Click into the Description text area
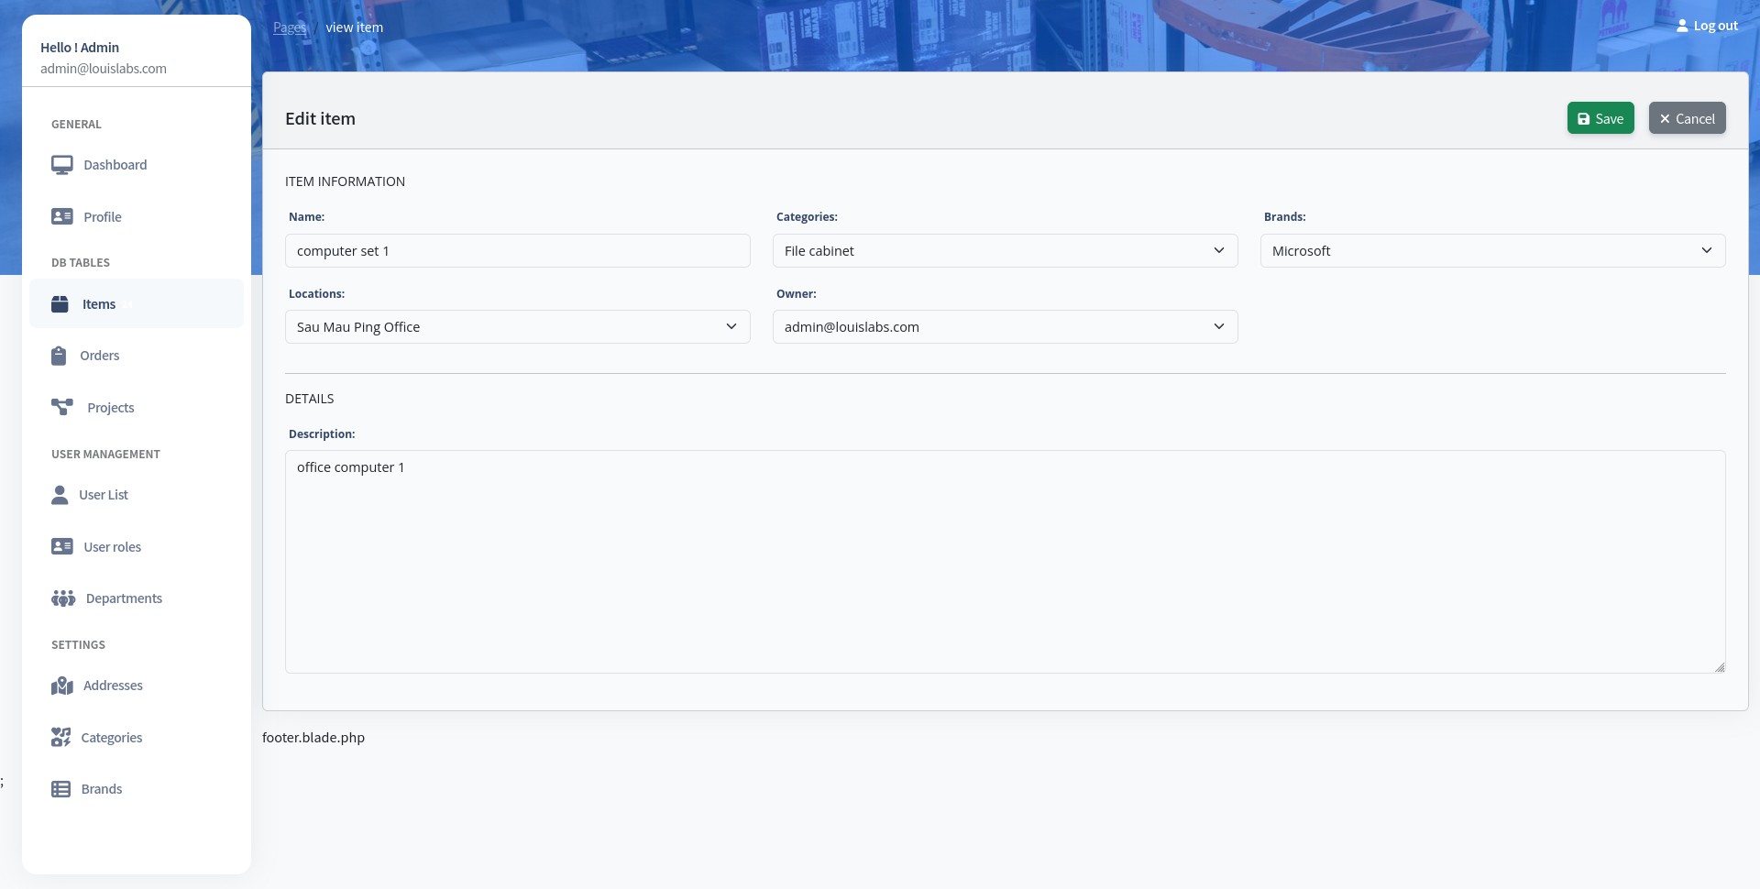Image resolution: width=1760 pixels, height=889 pixels. [1006, 562]
